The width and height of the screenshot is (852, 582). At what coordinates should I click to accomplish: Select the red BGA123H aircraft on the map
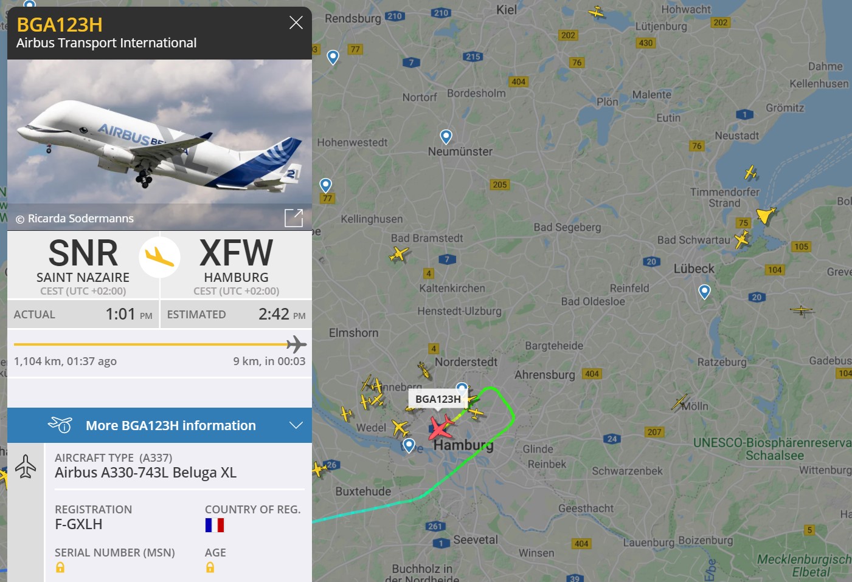tap(441, 426)
